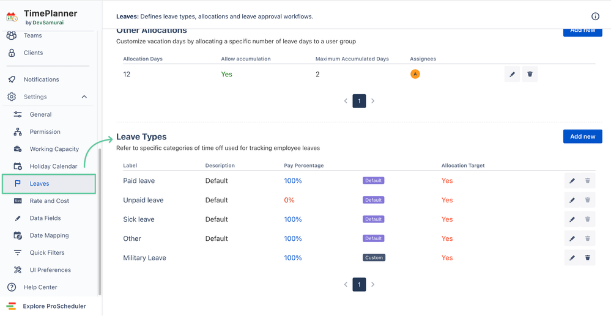Image resolution: width=611 pixels, height=316 pixels.
Task: Click the disabled trash for Paid leave
Action: click(x=588, y=181)
